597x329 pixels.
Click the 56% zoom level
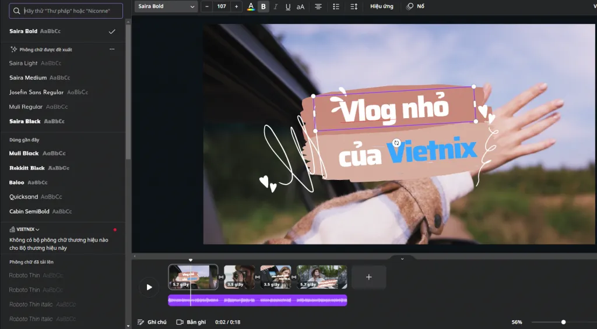(x=517, y=322)
